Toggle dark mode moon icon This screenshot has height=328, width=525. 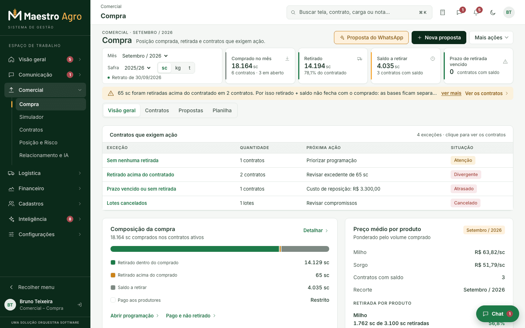click(x=493, y=12)
